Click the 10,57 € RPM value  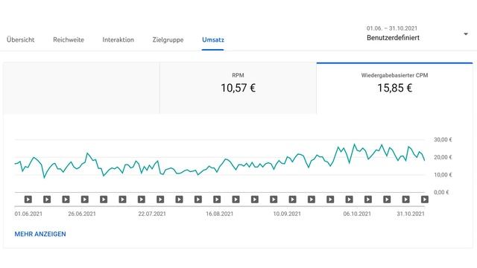[238, 88]
